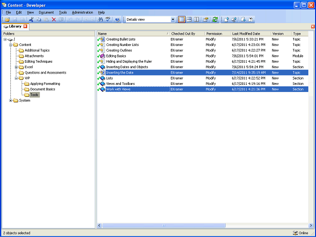
Task: Select the Inserting Dates and Objects row
Action: [x=202, y=67]
